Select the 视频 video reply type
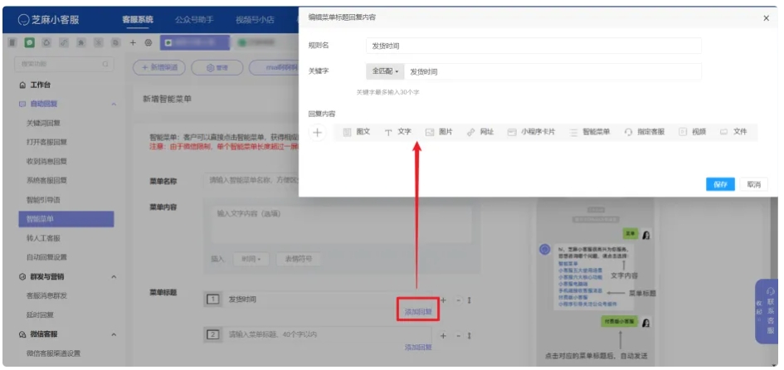The width and height of the screenshot is (784, 370). [x=693, y=132]
